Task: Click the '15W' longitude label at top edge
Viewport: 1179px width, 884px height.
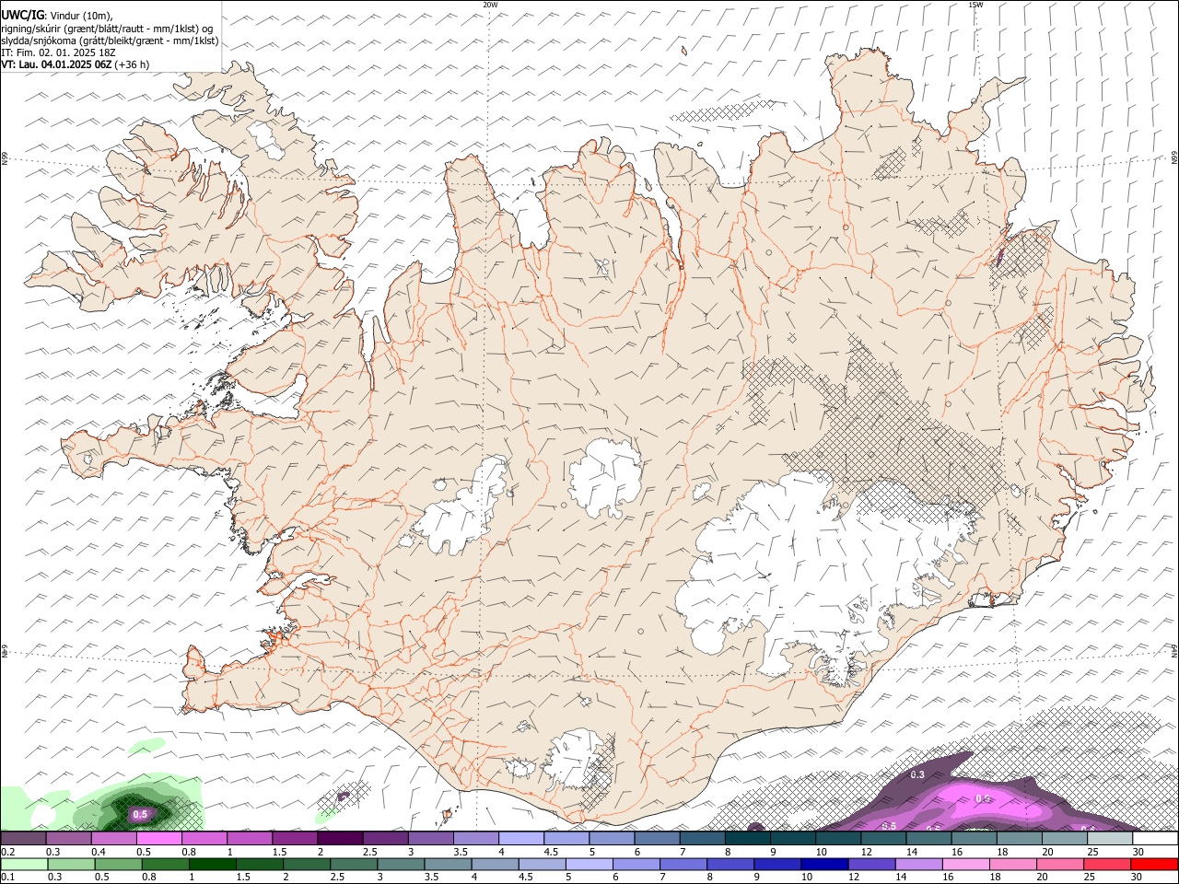Action: (975, 5)
